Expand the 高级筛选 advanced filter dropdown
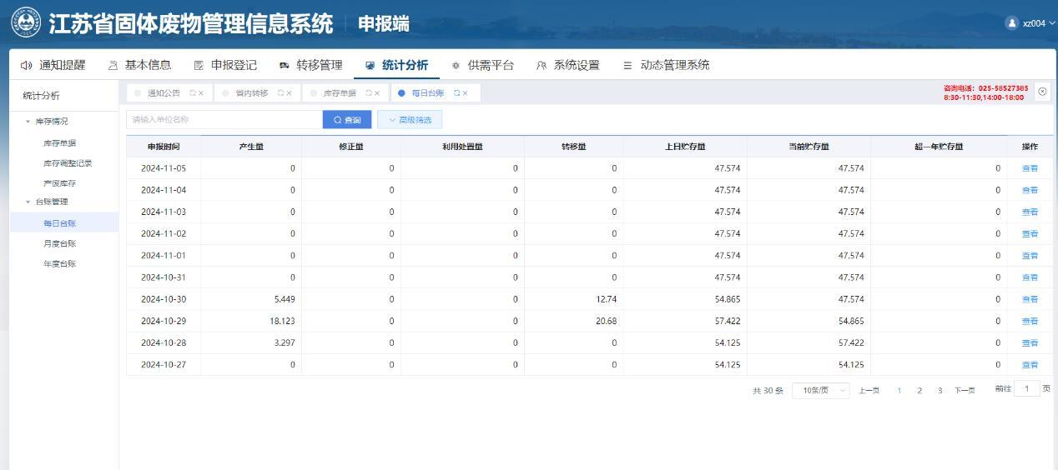The image size is (1058, 470). [x=410, y=120]
